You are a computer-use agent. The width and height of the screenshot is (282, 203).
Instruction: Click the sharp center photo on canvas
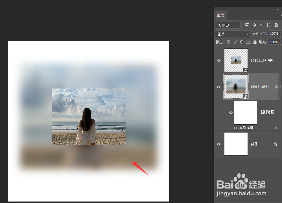[x=89, y=117]
